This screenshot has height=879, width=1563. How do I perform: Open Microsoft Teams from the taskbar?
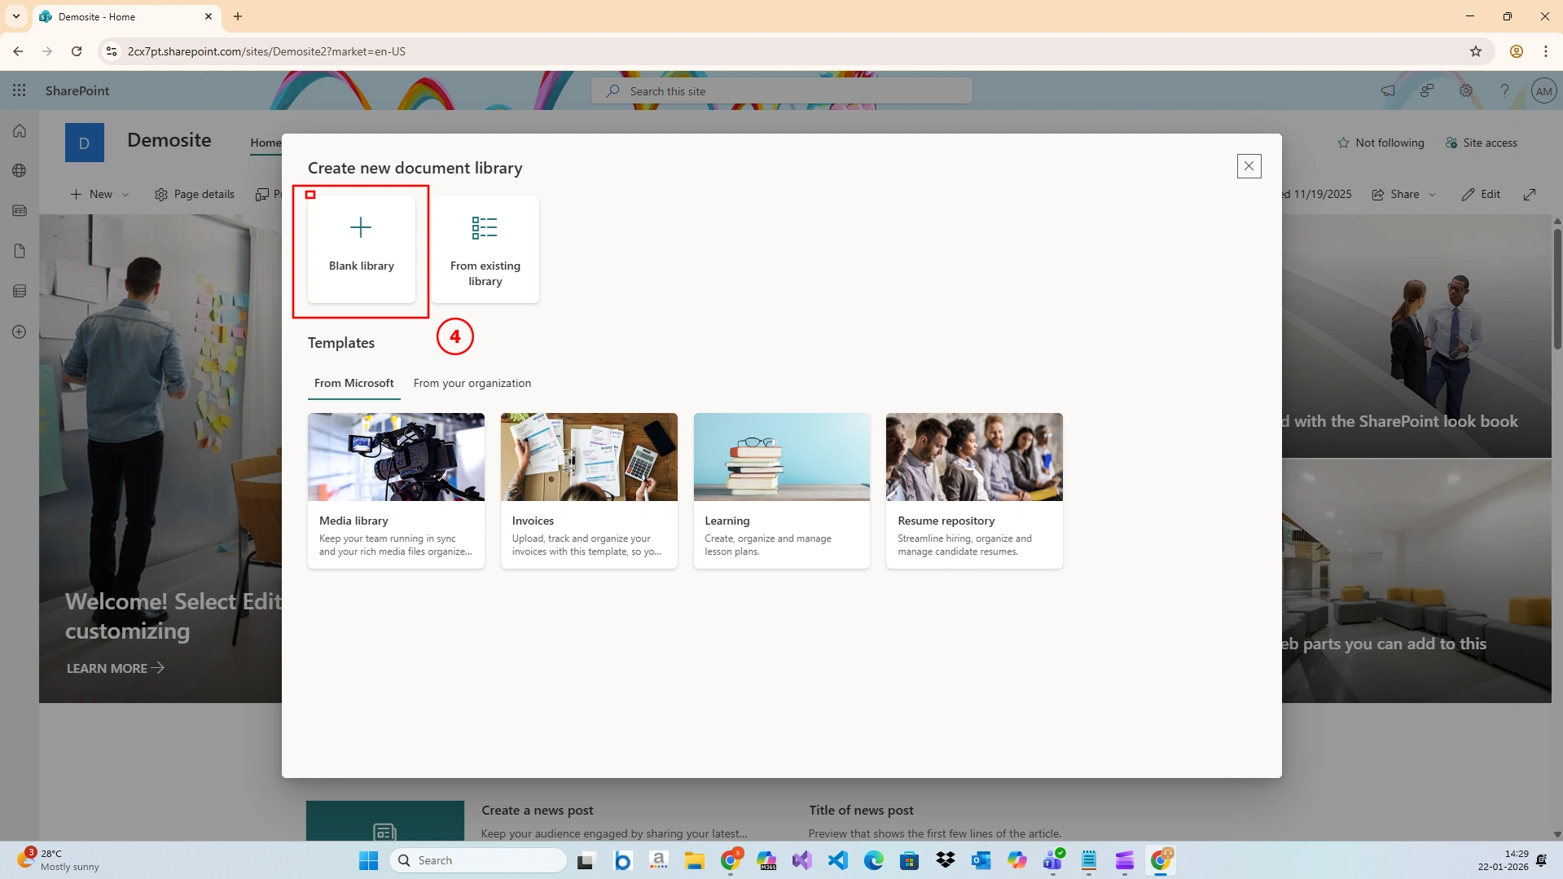pyautogui.click(x=1053, y=860)
